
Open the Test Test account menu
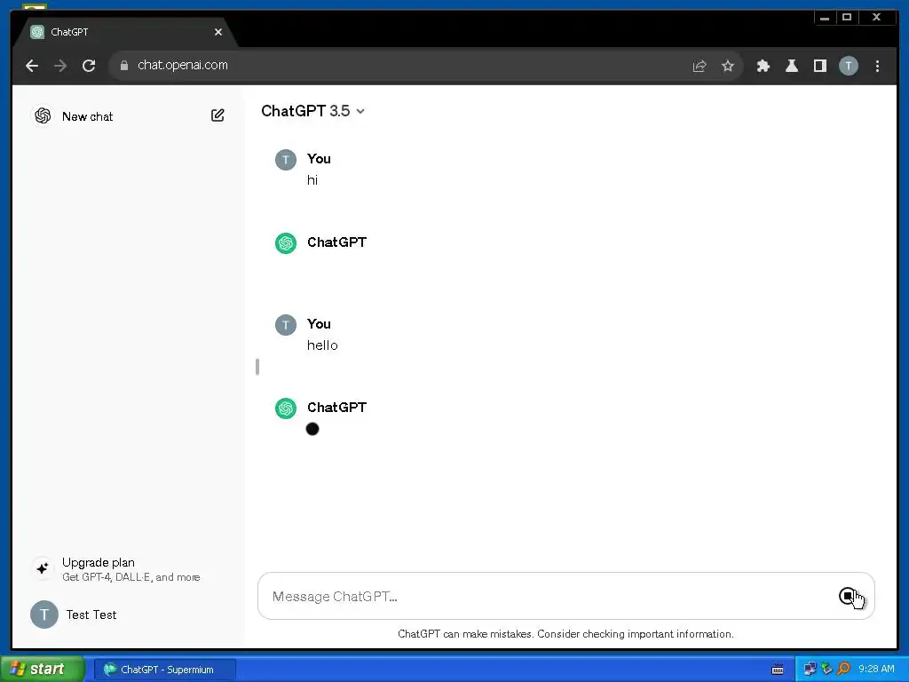(128, 615)
